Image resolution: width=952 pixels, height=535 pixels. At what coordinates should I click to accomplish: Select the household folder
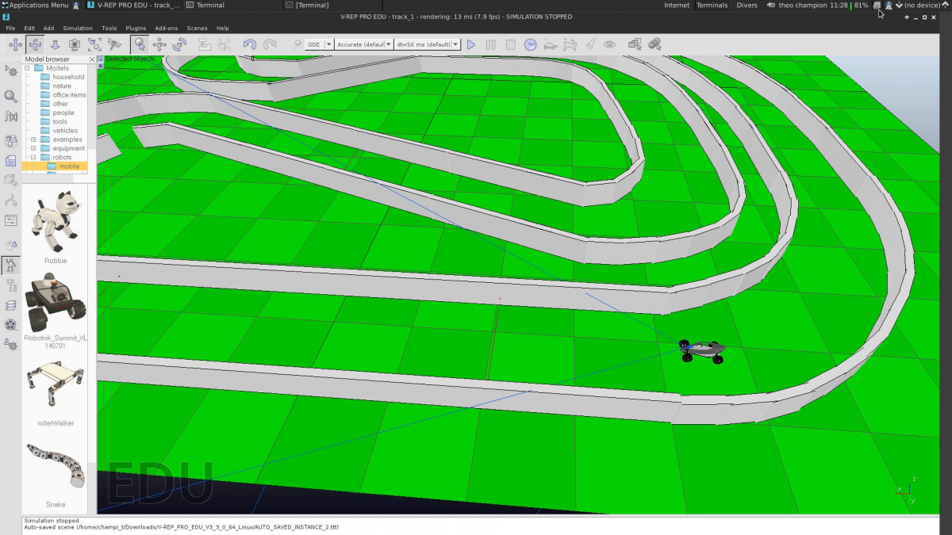click(68, 77)
